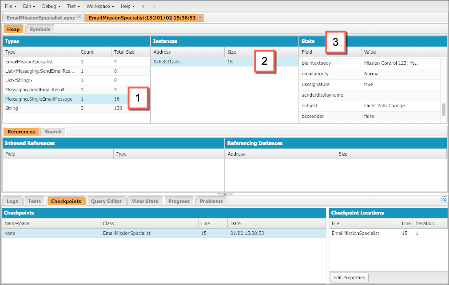Open the View State tab
The height and width of the screenshot is (285, 449).
[x=145, y=201]
